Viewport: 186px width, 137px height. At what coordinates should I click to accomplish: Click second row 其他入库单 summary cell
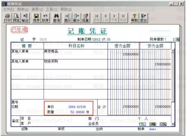[27, 64]
